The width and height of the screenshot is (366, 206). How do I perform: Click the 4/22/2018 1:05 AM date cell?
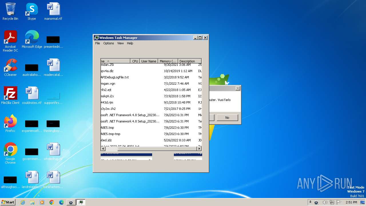[177, 90]
